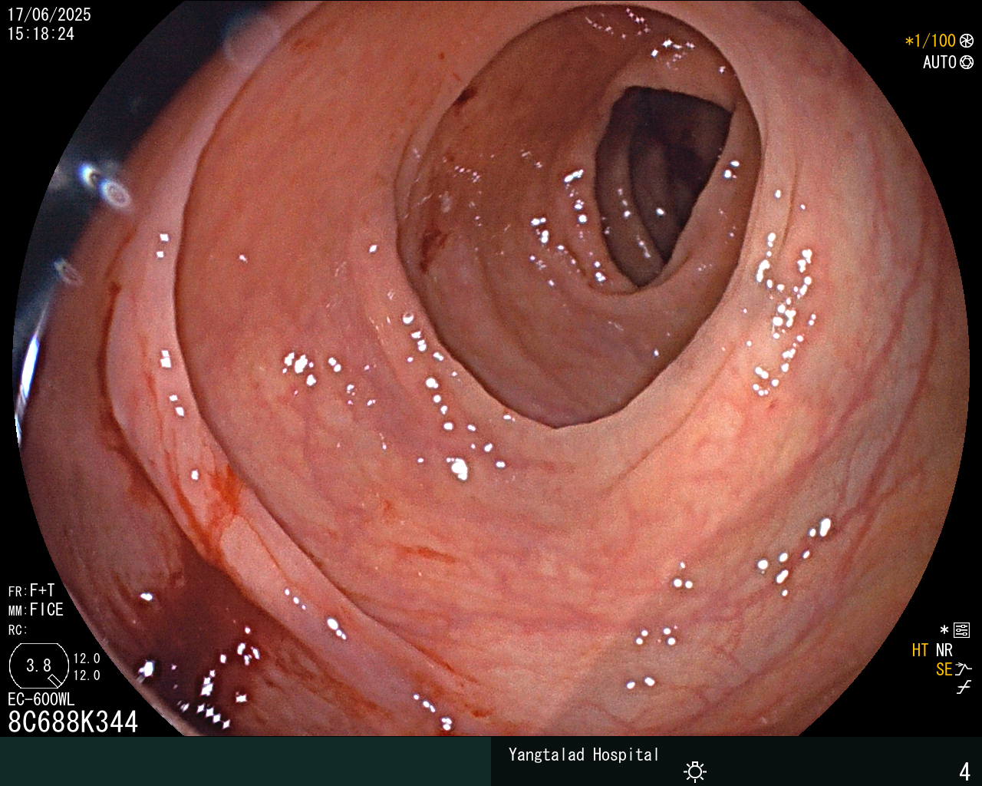Click the scope model 'EC-600WL'
The height and width of the screenshot is (786, 982).
[x=41, y=699]
